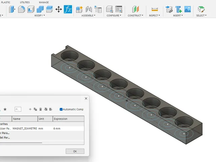Open the Bill of Materials icon in Assemble
Viewport: 216px width, 162px height.
[x=98, y=9]
